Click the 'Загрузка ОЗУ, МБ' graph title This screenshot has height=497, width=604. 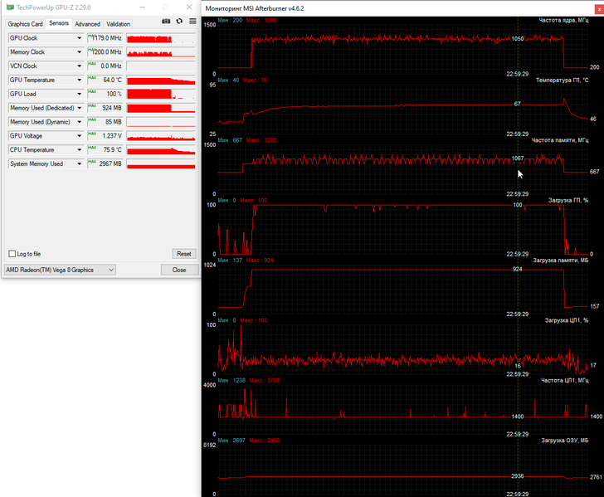click(565, 441)
